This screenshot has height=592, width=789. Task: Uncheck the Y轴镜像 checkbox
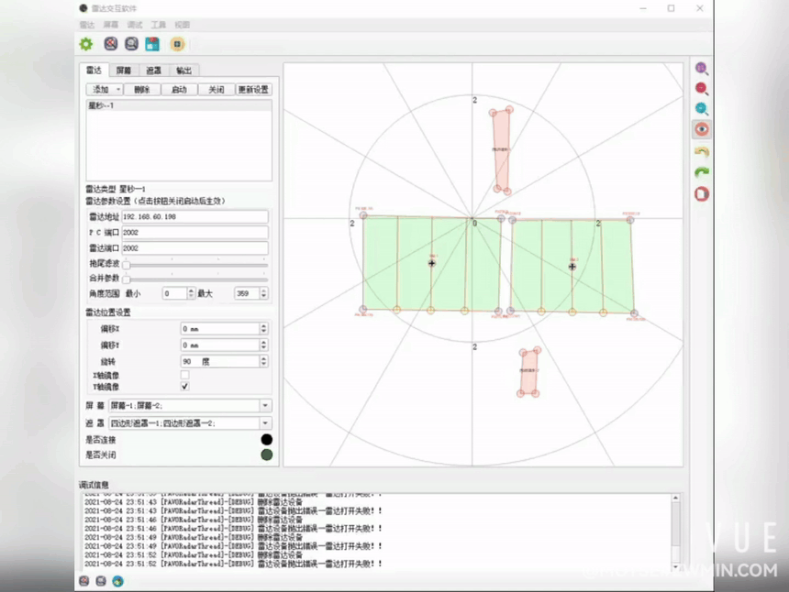pyautogui.click(x=184, y=387)
